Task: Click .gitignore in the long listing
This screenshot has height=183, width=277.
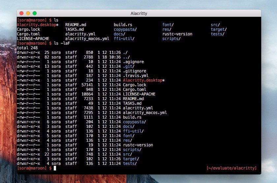Action: point(135,71)
